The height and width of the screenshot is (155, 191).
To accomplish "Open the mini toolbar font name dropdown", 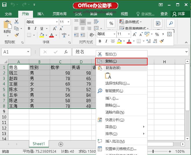I will [x=114, y=34].
